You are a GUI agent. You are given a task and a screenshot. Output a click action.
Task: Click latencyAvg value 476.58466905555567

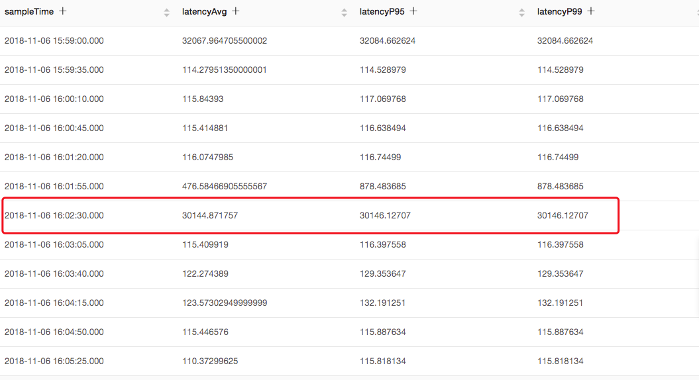pos(224,186)
